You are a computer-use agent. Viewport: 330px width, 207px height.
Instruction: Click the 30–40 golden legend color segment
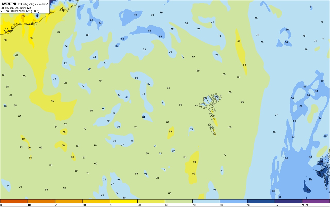[96, 201]
